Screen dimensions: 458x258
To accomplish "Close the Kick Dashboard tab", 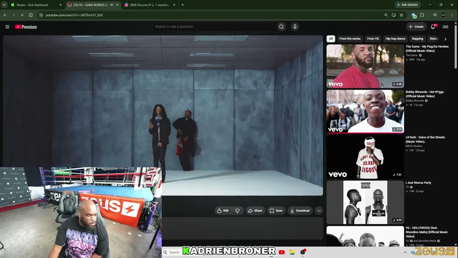I will click(x=60, y=5).
